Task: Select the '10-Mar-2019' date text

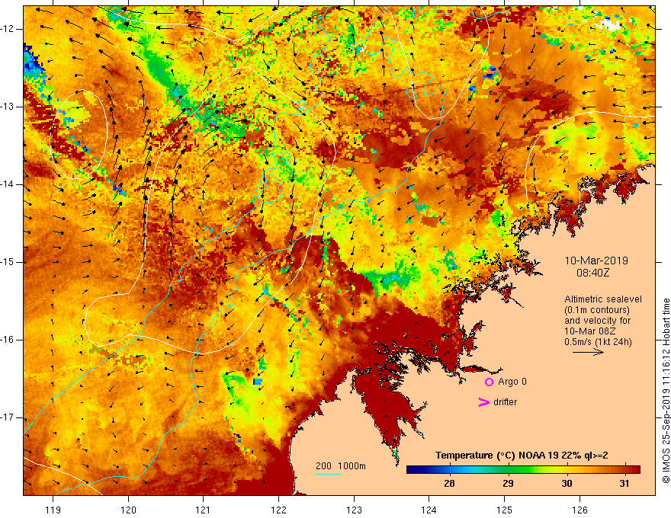Action: pos(596,261)
